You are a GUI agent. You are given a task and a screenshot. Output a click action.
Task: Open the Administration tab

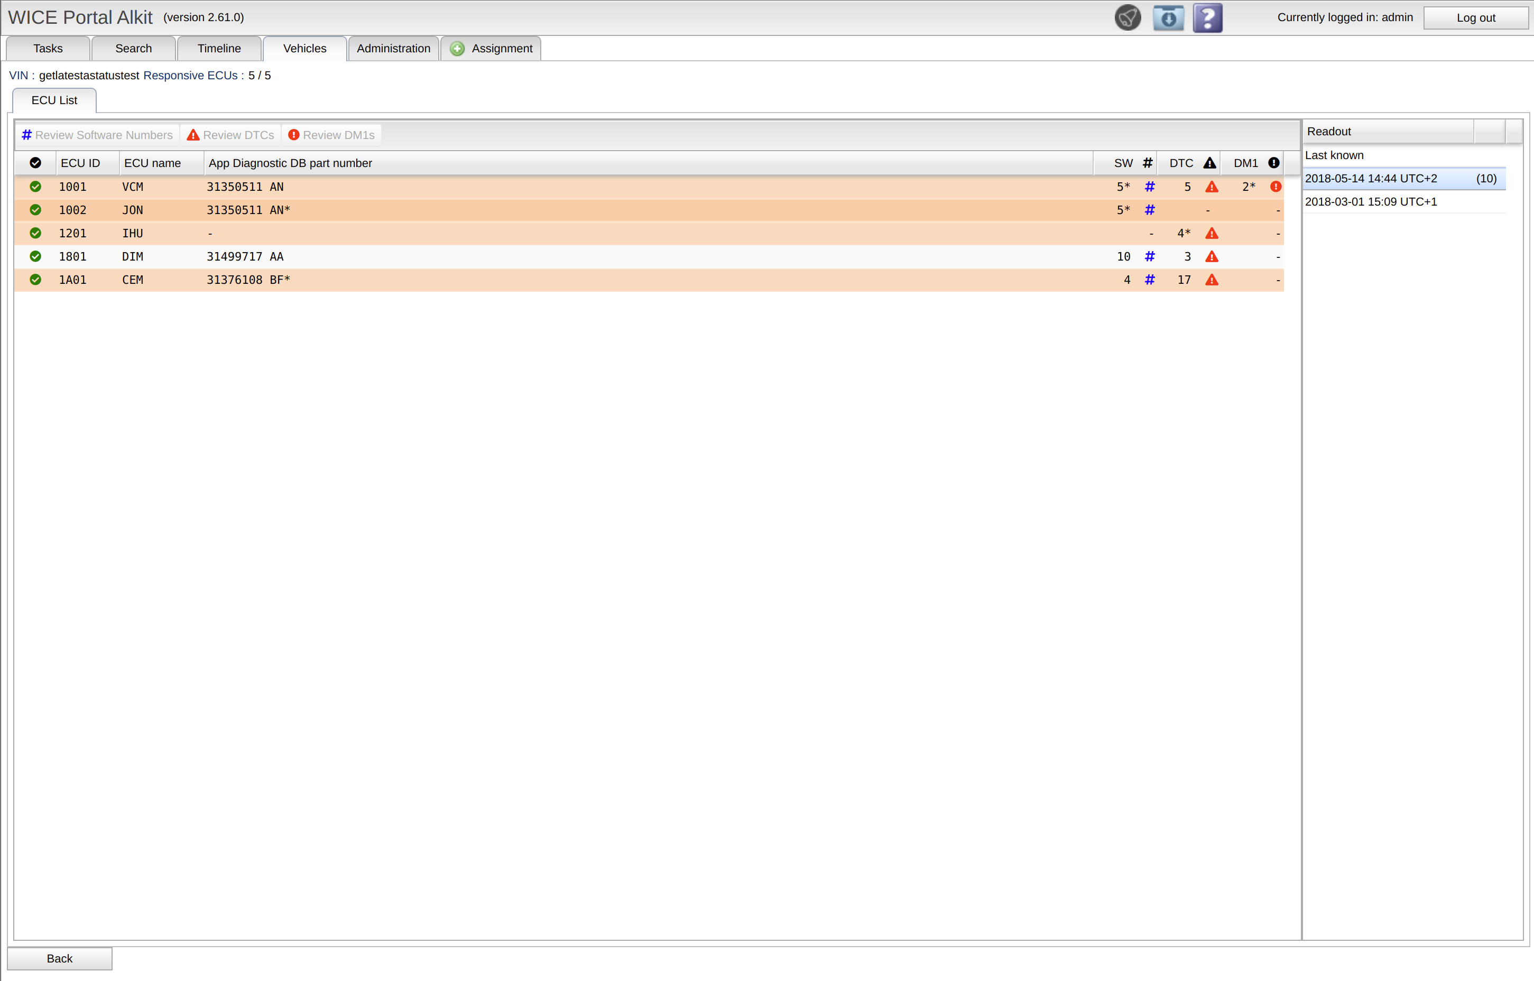tap(393, 49)
